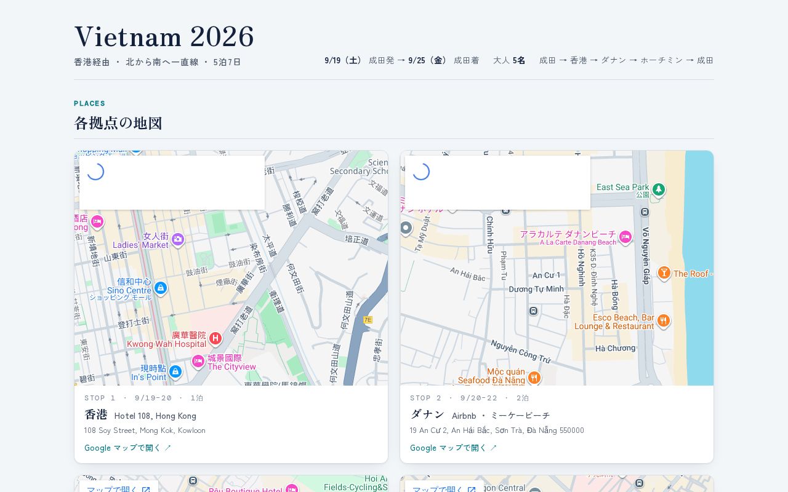
Task: Click the loading spinner on Hong Kong map
Action: point(95,172)
